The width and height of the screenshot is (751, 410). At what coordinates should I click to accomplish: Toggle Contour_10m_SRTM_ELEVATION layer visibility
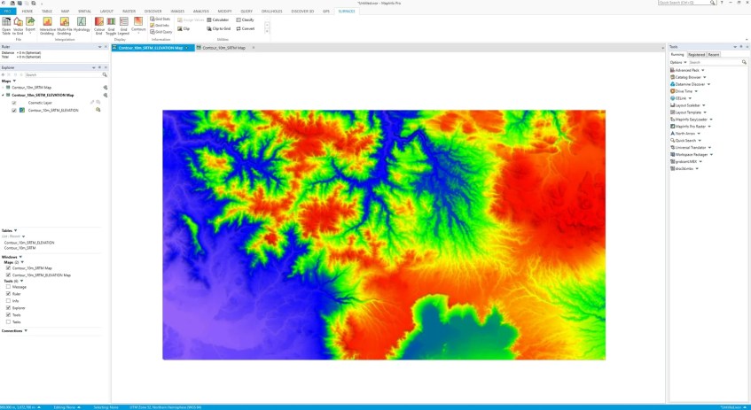tap(14, 110)
